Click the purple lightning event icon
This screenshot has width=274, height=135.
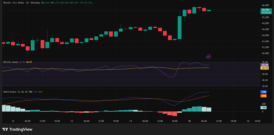tap(208, 56)
